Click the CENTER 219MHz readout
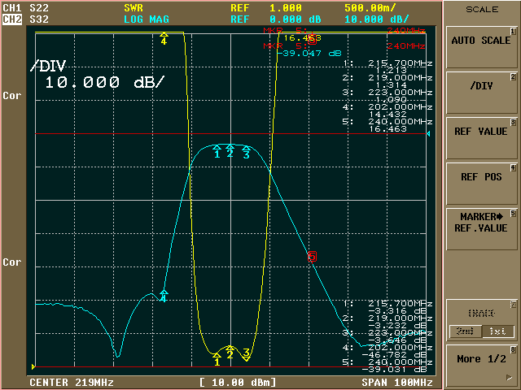The height and width of the screenshot is (390, 521). pos(72,382)
